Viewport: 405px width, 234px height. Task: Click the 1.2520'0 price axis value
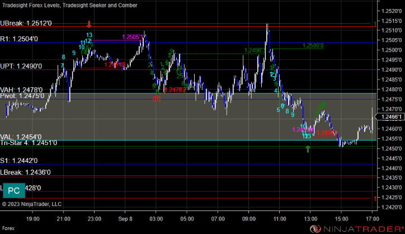tap(392, 11)
